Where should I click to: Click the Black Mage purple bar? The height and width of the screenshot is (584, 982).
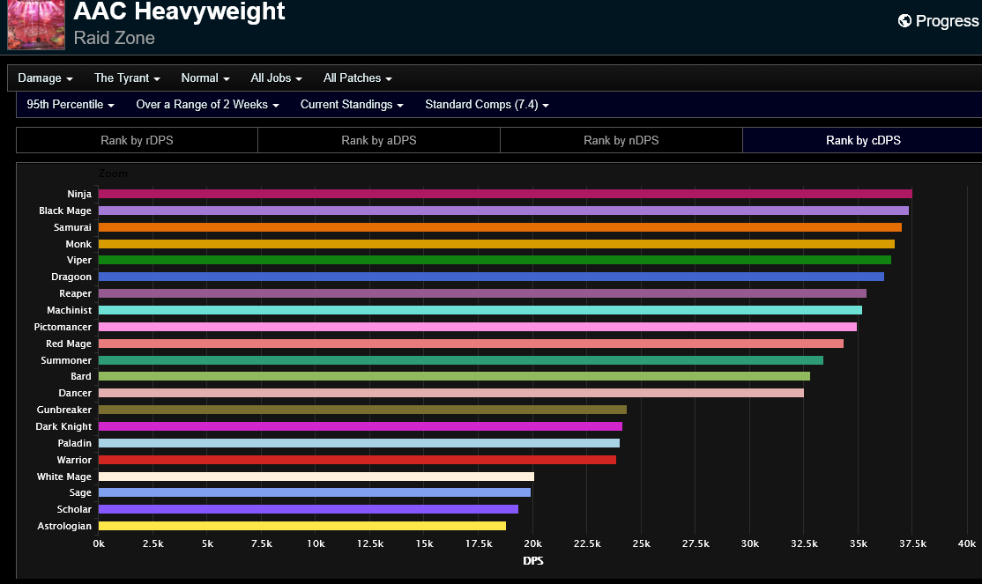503,211
